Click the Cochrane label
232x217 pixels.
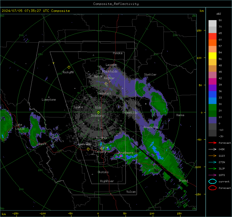pyautogui.click(x=84, y=144)
